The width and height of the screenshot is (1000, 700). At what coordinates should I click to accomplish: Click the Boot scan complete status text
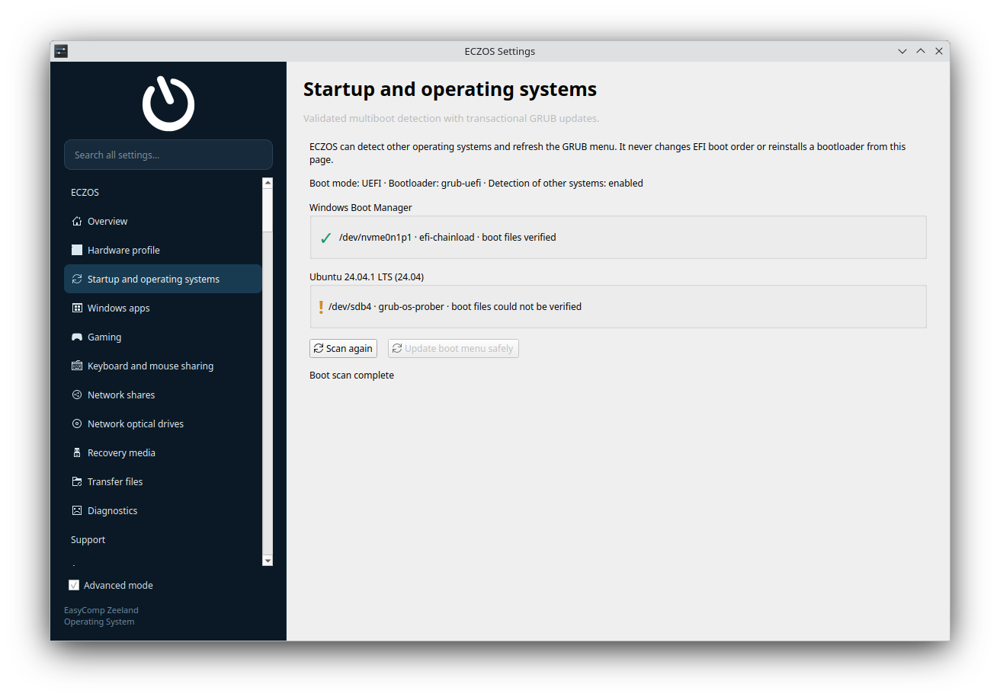[351, 376]
